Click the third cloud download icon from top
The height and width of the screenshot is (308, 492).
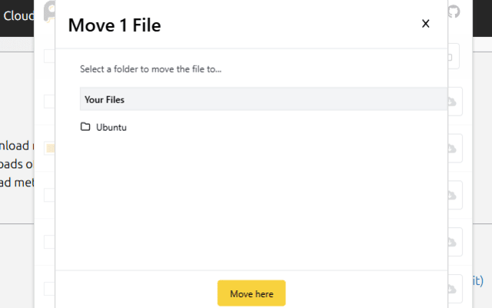(x=452, y=196)
